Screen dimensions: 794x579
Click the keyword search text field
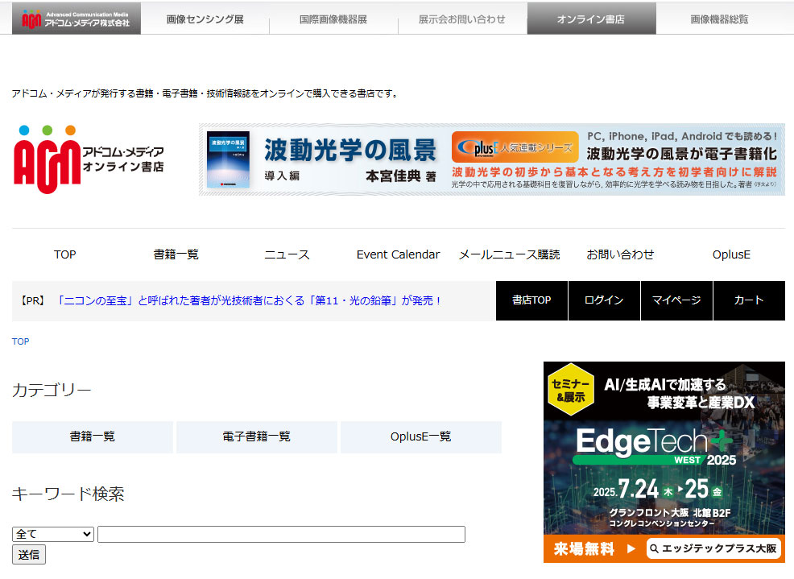point(281,534)
